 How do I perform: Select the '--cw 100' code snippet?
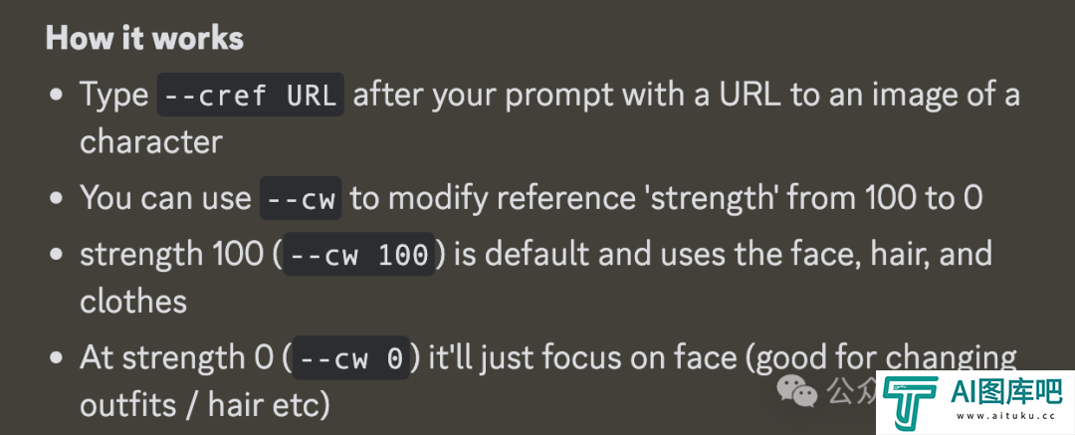[359, 255]
